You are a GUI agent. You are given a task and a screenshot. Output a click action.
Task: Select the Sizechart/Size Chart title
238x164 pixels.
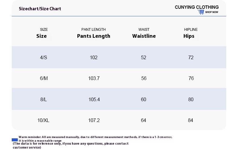click(40, 9)
